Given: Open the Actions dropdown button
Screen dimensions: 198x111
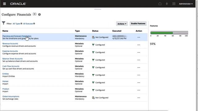Looking at the screenshot, I should pyautogui.click(x=122, y=24).
